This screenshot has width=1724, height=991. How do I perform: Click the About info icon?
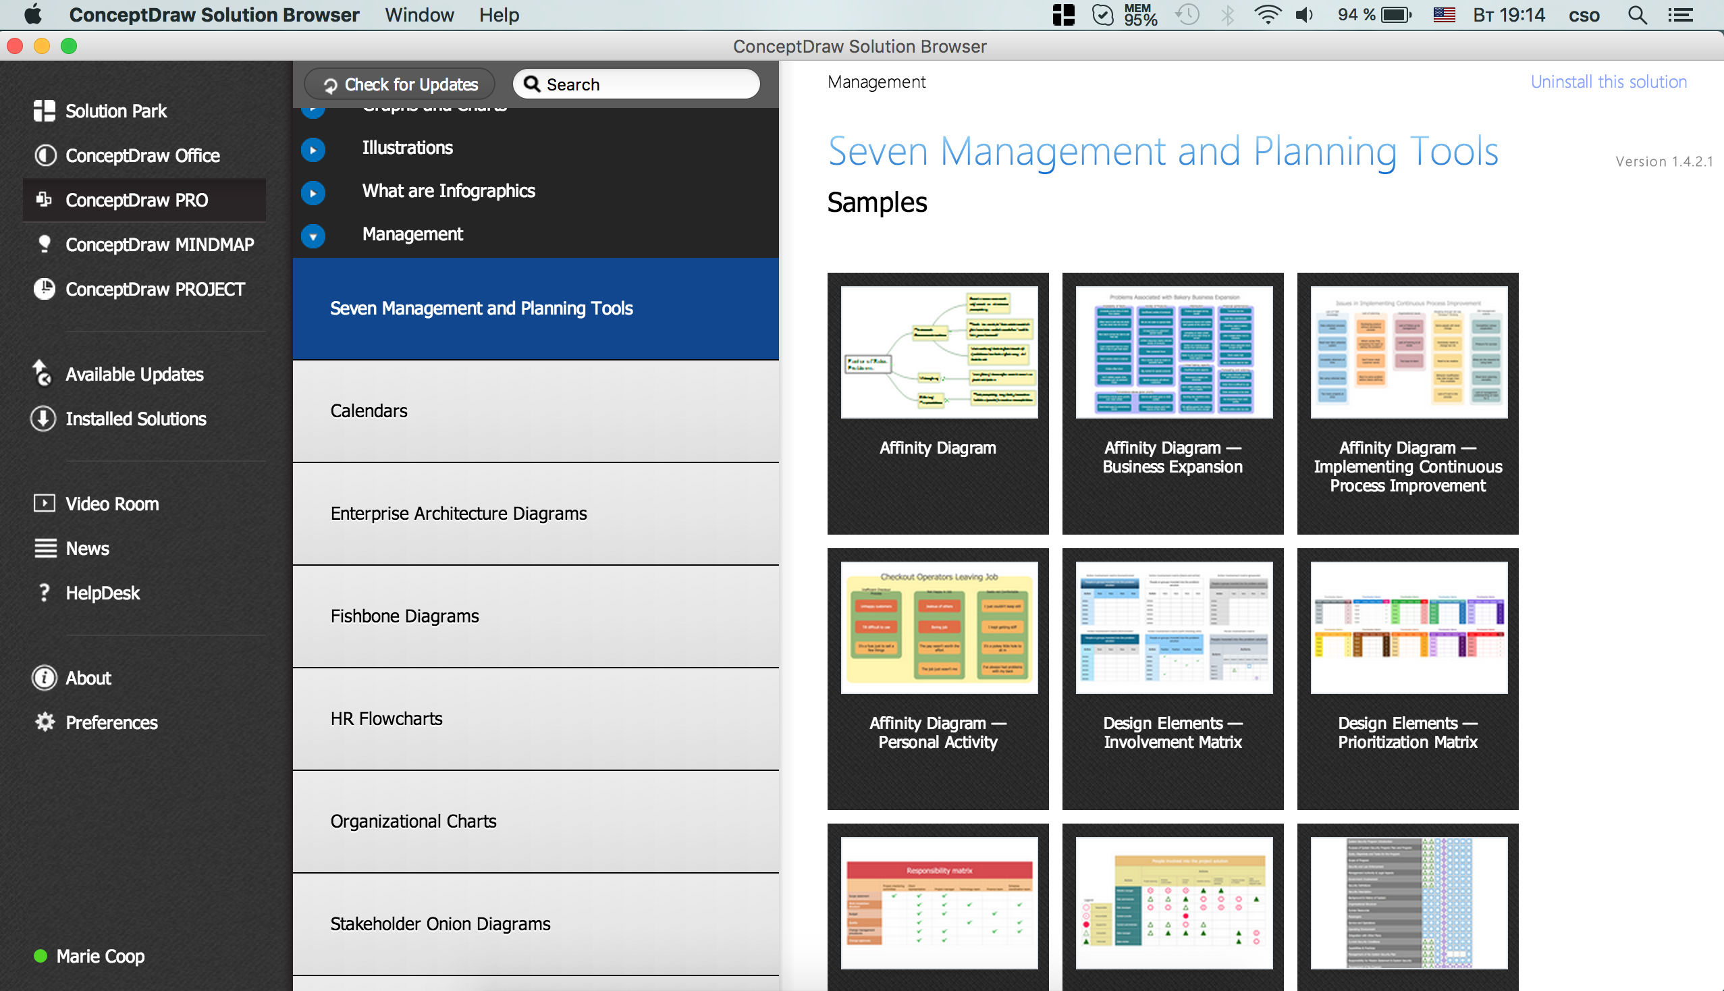click(45, 677)
